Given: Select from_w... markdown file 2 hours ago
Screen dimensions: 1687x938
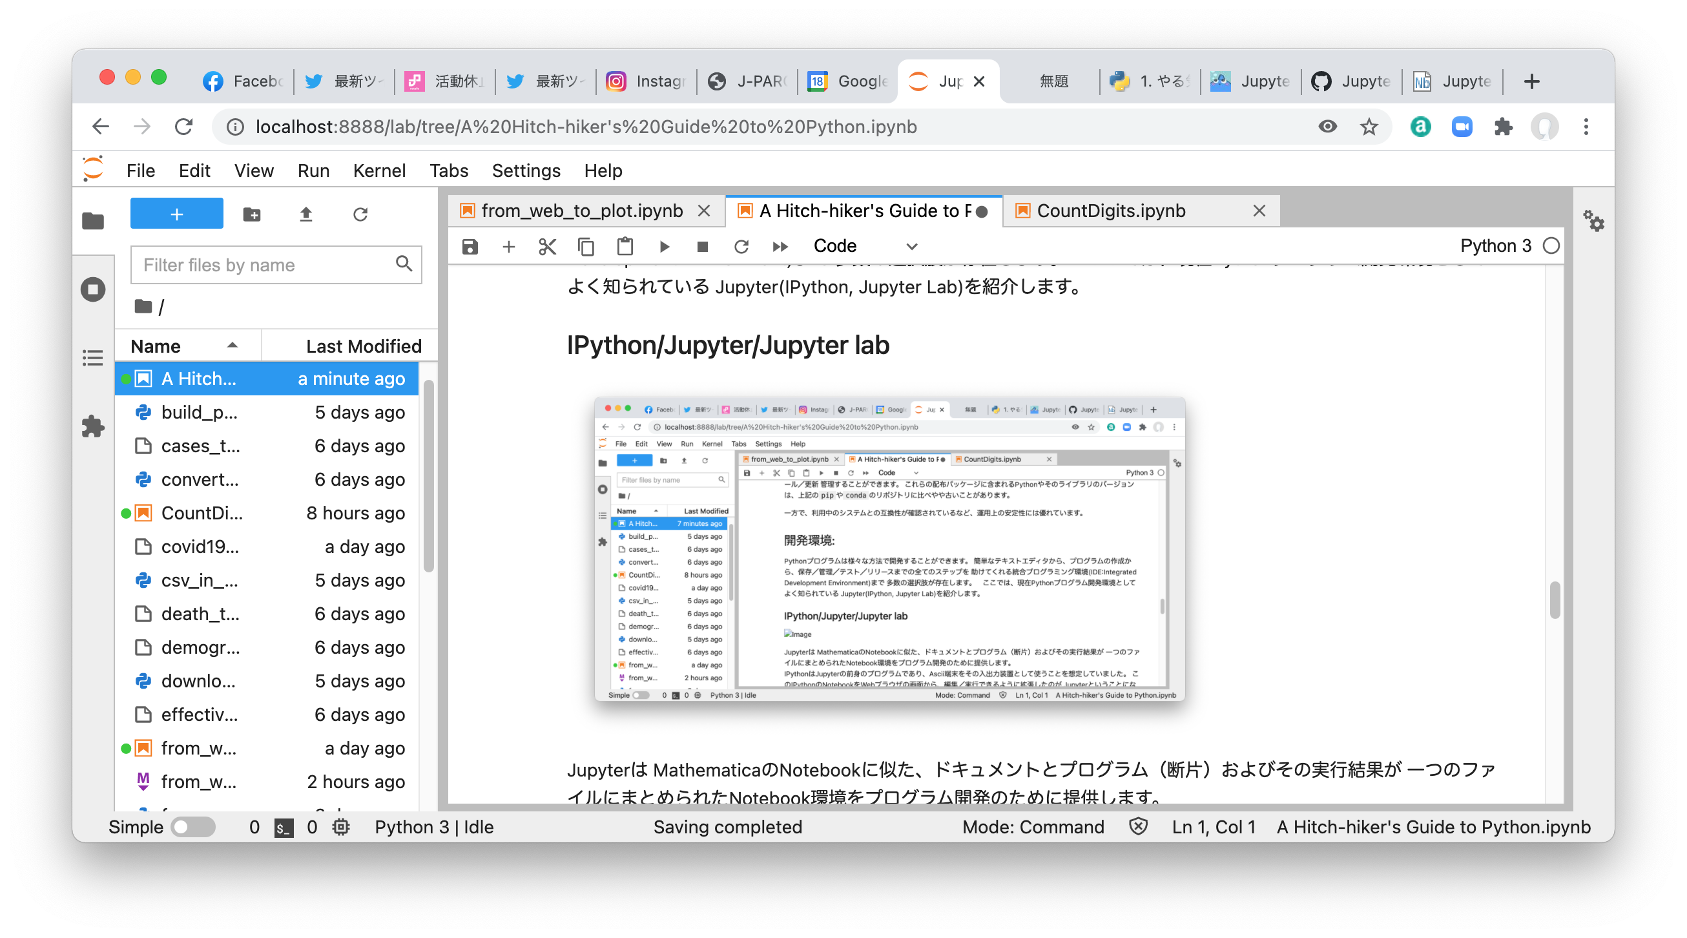Looking at the screenshot, I should click(x=267, y=782).
